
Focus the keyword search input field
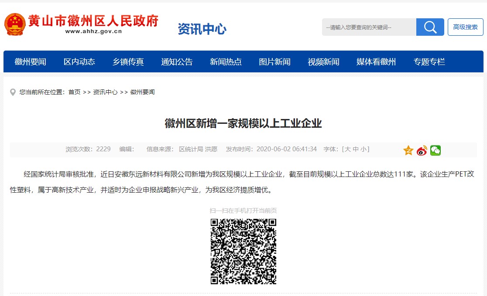(369, 27)
